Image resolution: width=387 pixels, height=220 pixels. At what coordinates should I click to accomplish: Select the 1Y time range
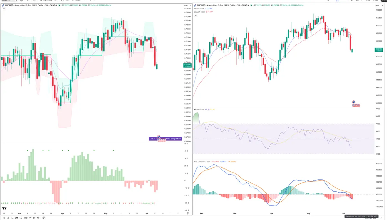[x=30, y=218]
